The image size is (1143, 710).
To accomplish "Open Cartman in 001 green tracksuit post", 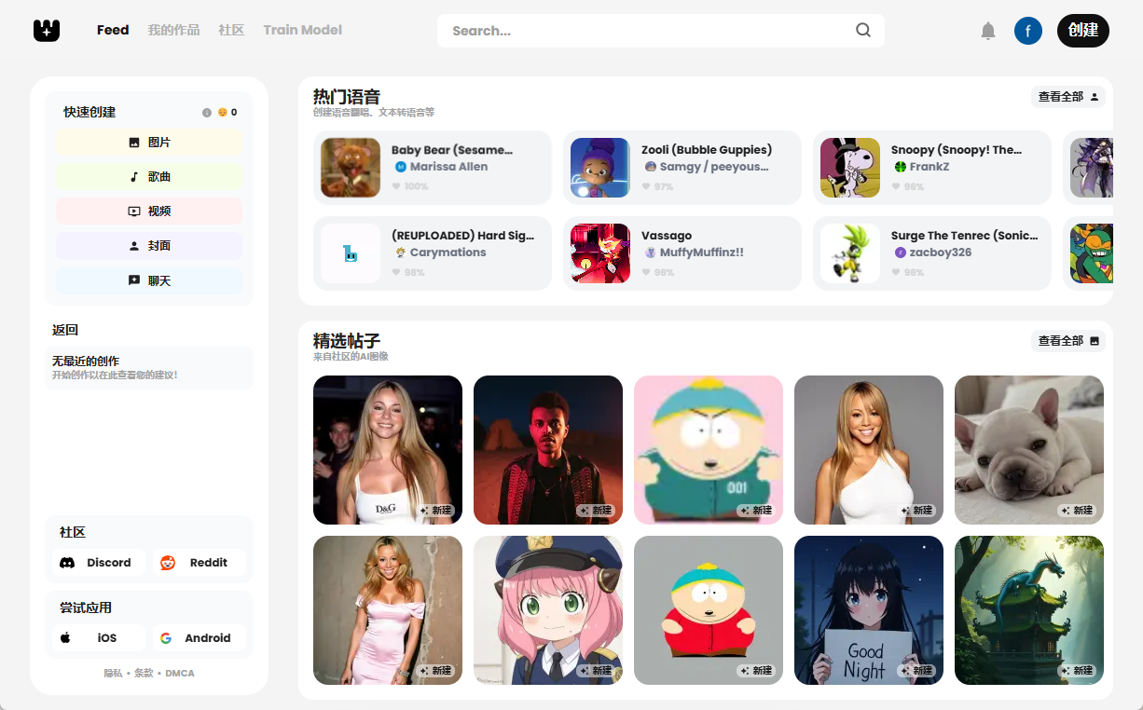I will coord(709,450).
